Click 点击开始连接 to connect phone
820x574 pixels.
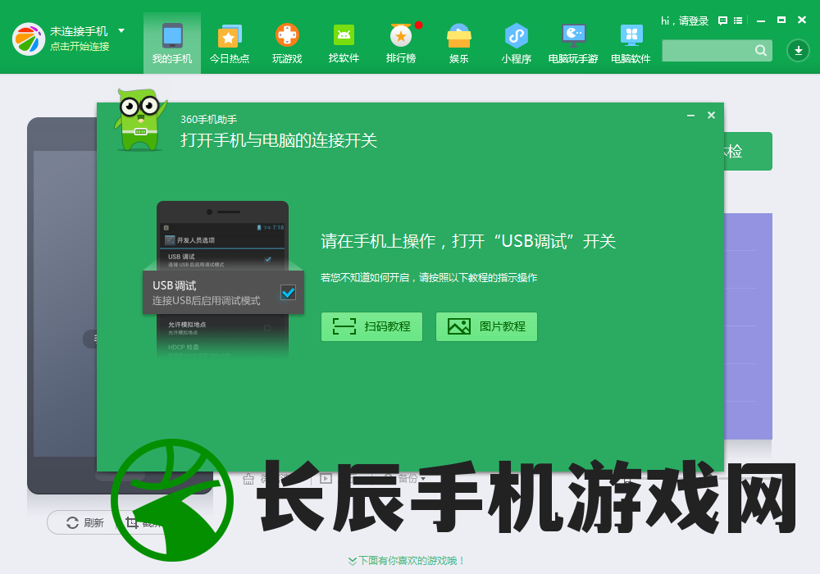tap(80, 47)
